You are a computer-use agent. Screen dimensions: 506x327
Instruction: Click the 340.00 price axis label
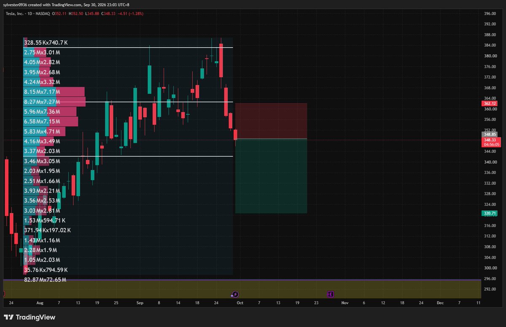coord(490,162)
